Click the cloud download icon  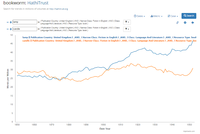[193, 23]
